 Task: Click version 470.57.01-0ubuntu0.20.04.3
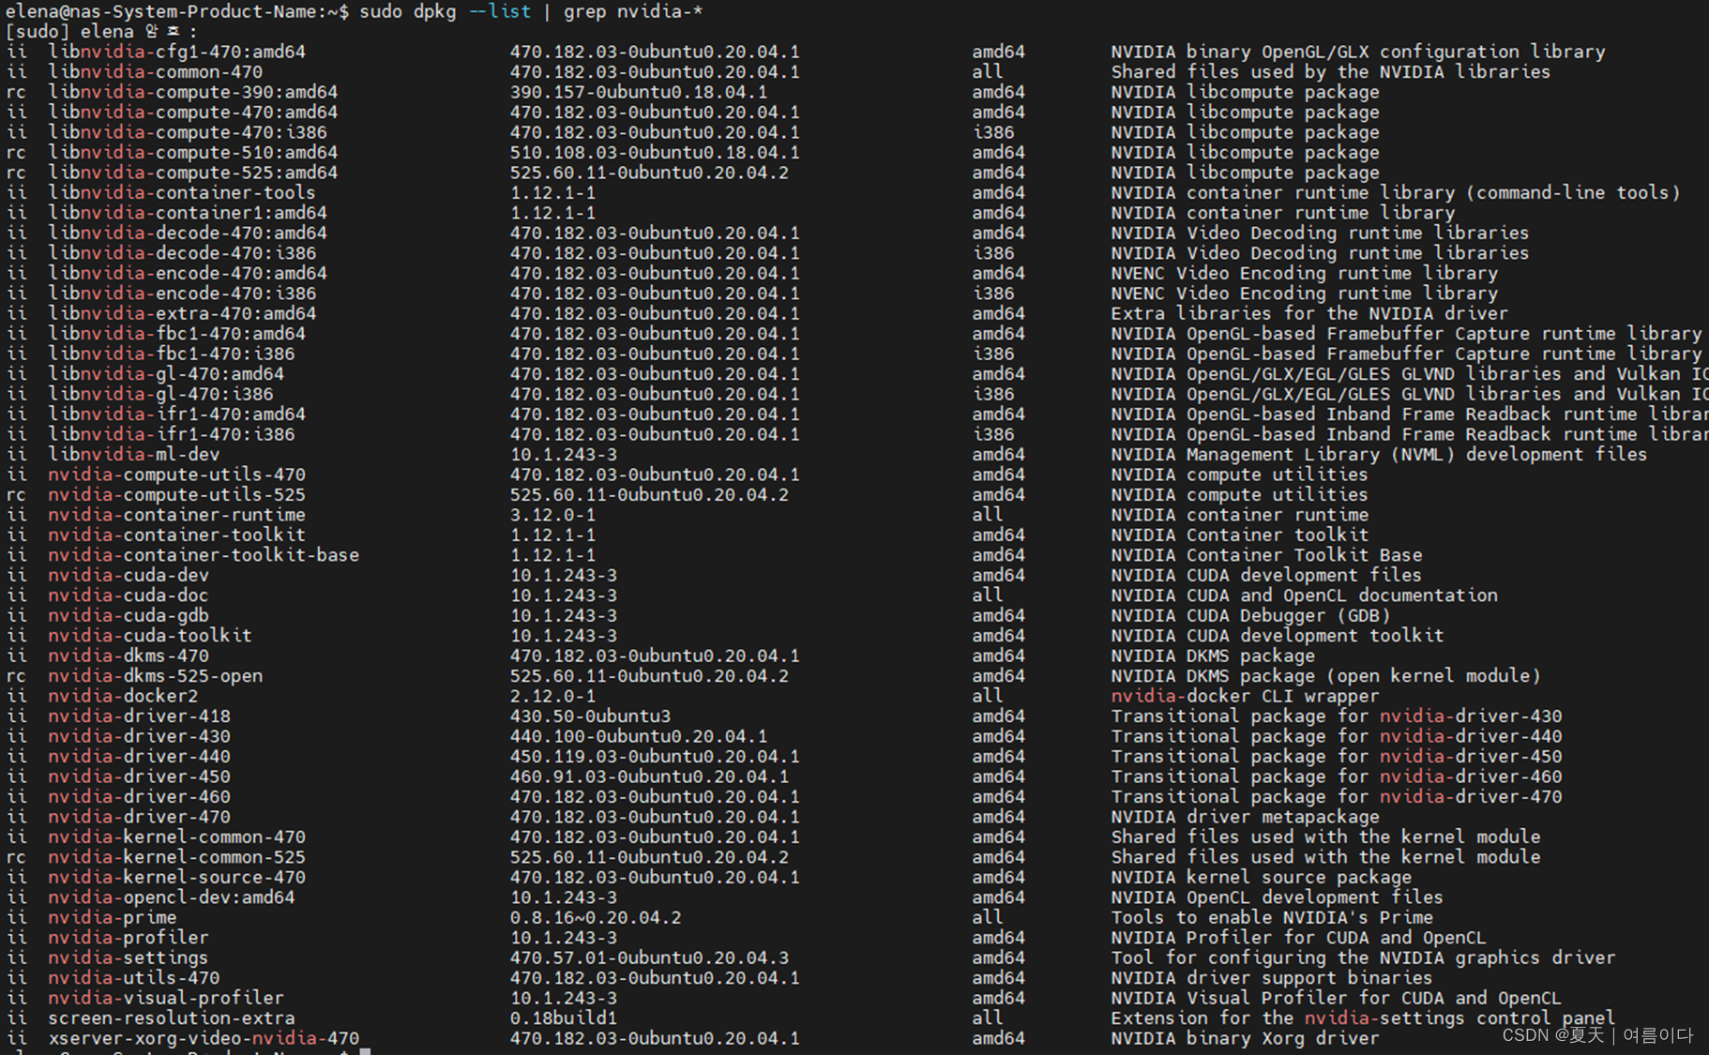click(649, 959)
